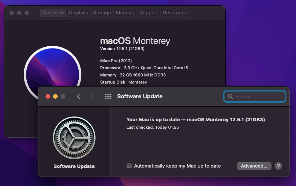
Task: Select the Overview tab
Action: coord(53,13)
